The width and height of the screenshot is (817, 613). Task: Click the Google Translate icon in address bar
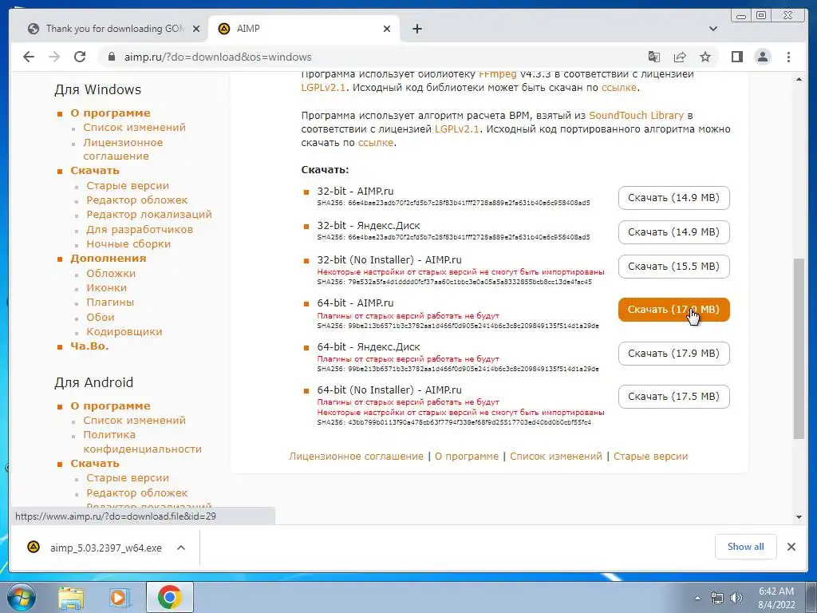654,57
